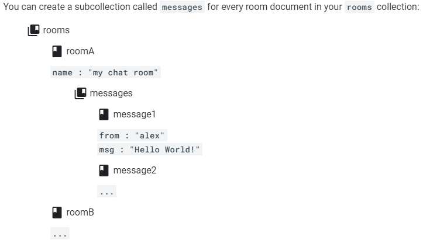The height and width of the screenshot is (240, 423).
Task: Click the message2 document icon
Action: point(104,171)
